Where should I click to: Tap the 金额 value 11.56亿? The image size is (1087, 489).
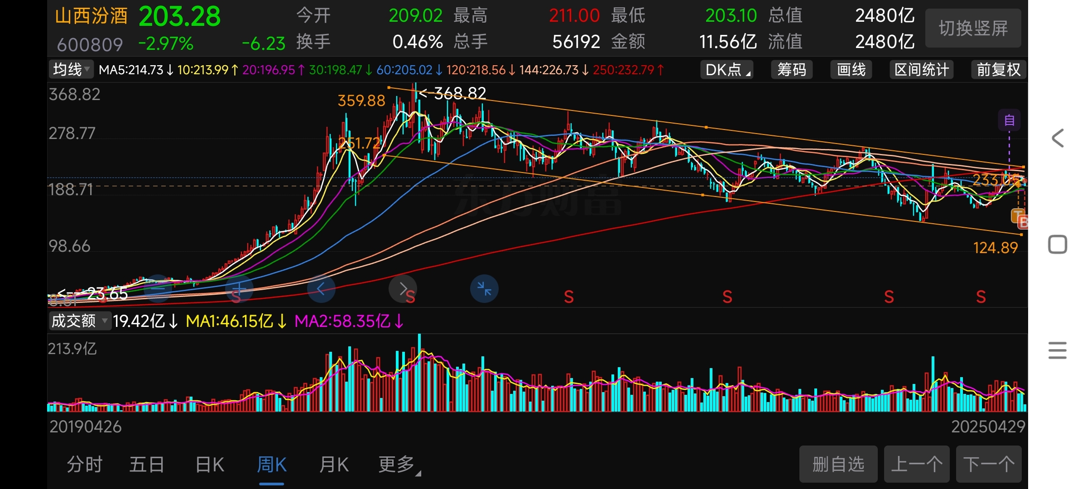click(x=728, y=42)
